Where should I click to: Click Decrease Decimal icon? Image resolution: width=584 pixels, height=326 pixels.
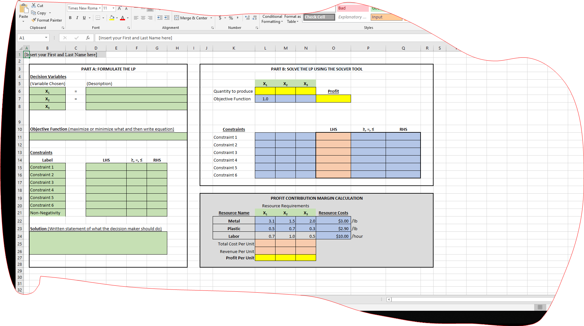click(x=255, y=18)
